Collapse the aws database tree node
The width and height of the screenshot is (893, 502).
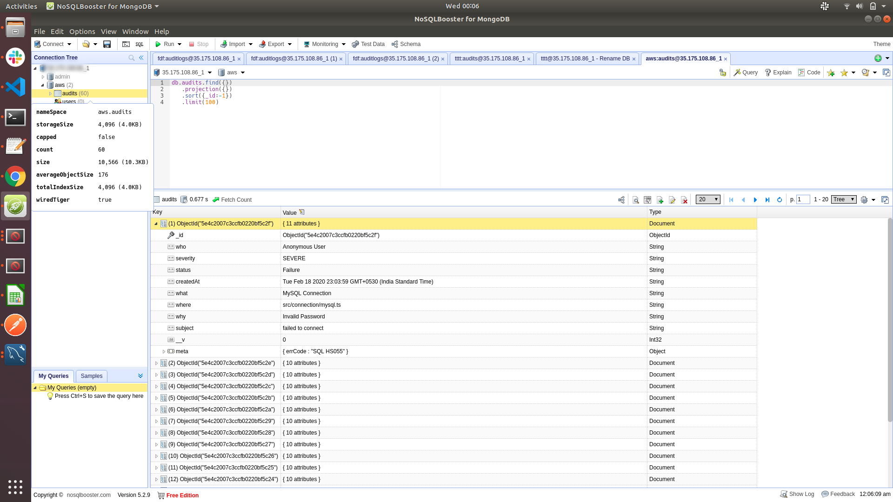point(43,85)
